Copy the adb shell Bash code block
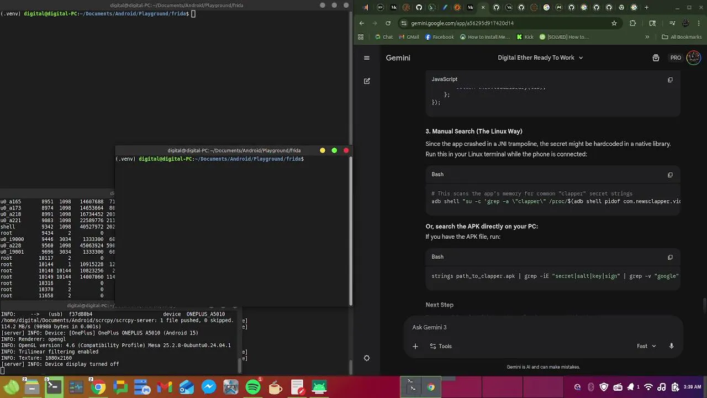This screenshot has width=707, height=398. point(670,175)
